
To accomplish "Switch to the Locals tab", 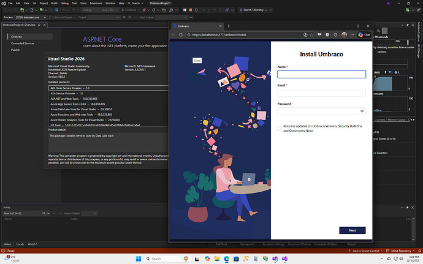I will [20, 244].
